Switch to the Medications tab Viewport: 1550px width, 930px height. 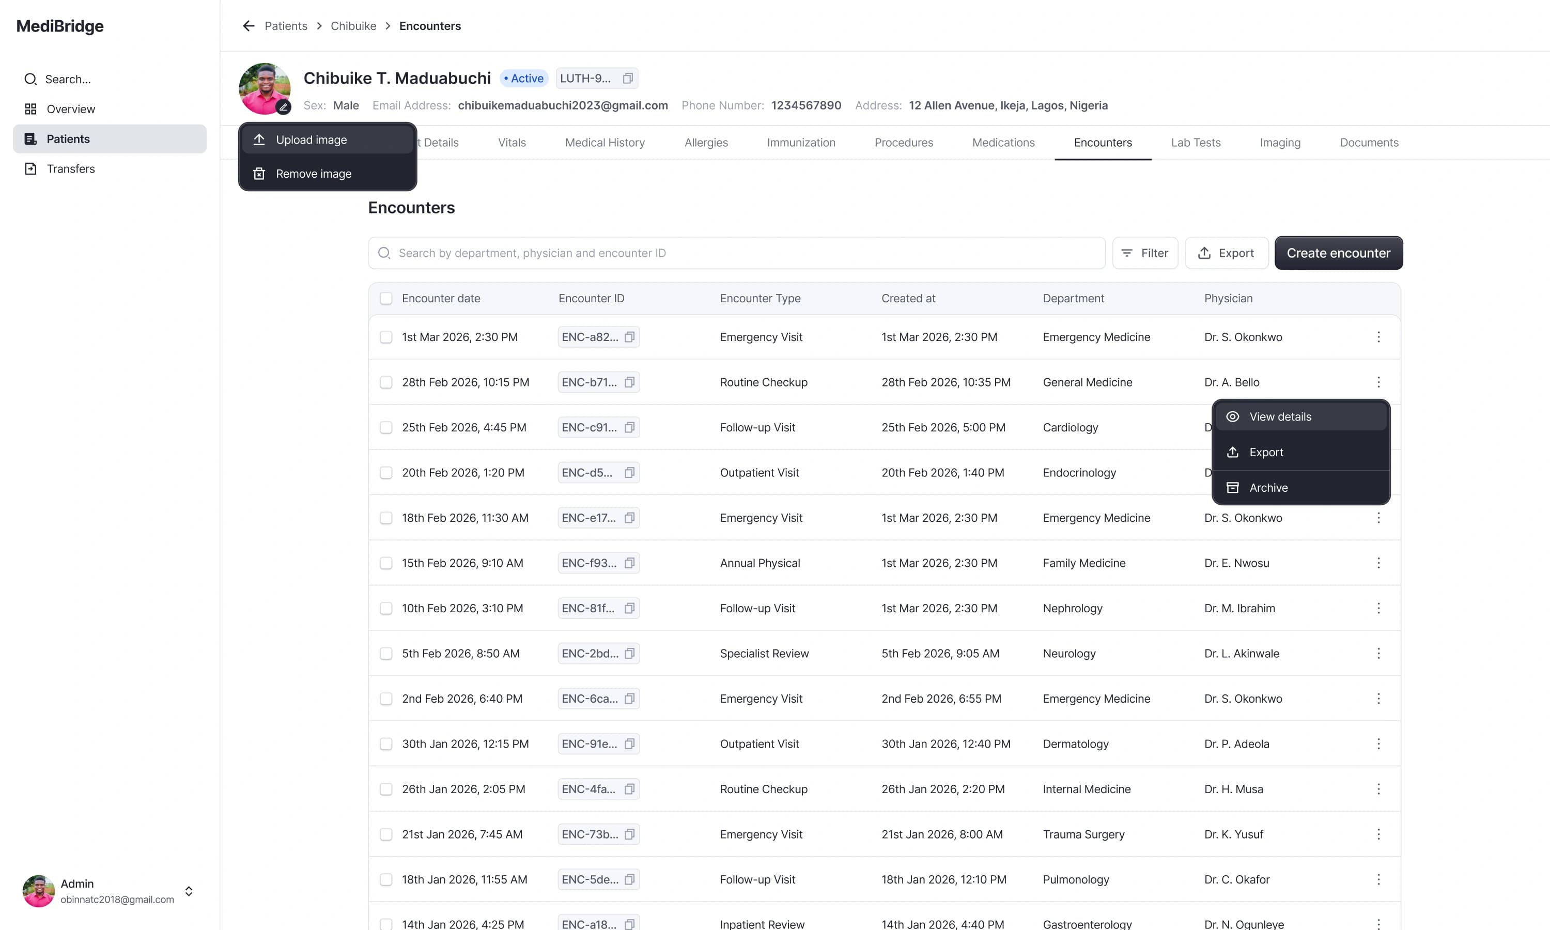coord(1003,142)
